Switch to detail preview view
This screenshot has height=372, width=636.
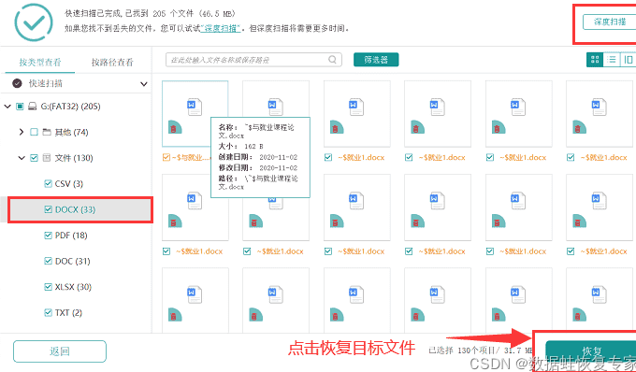629,60
